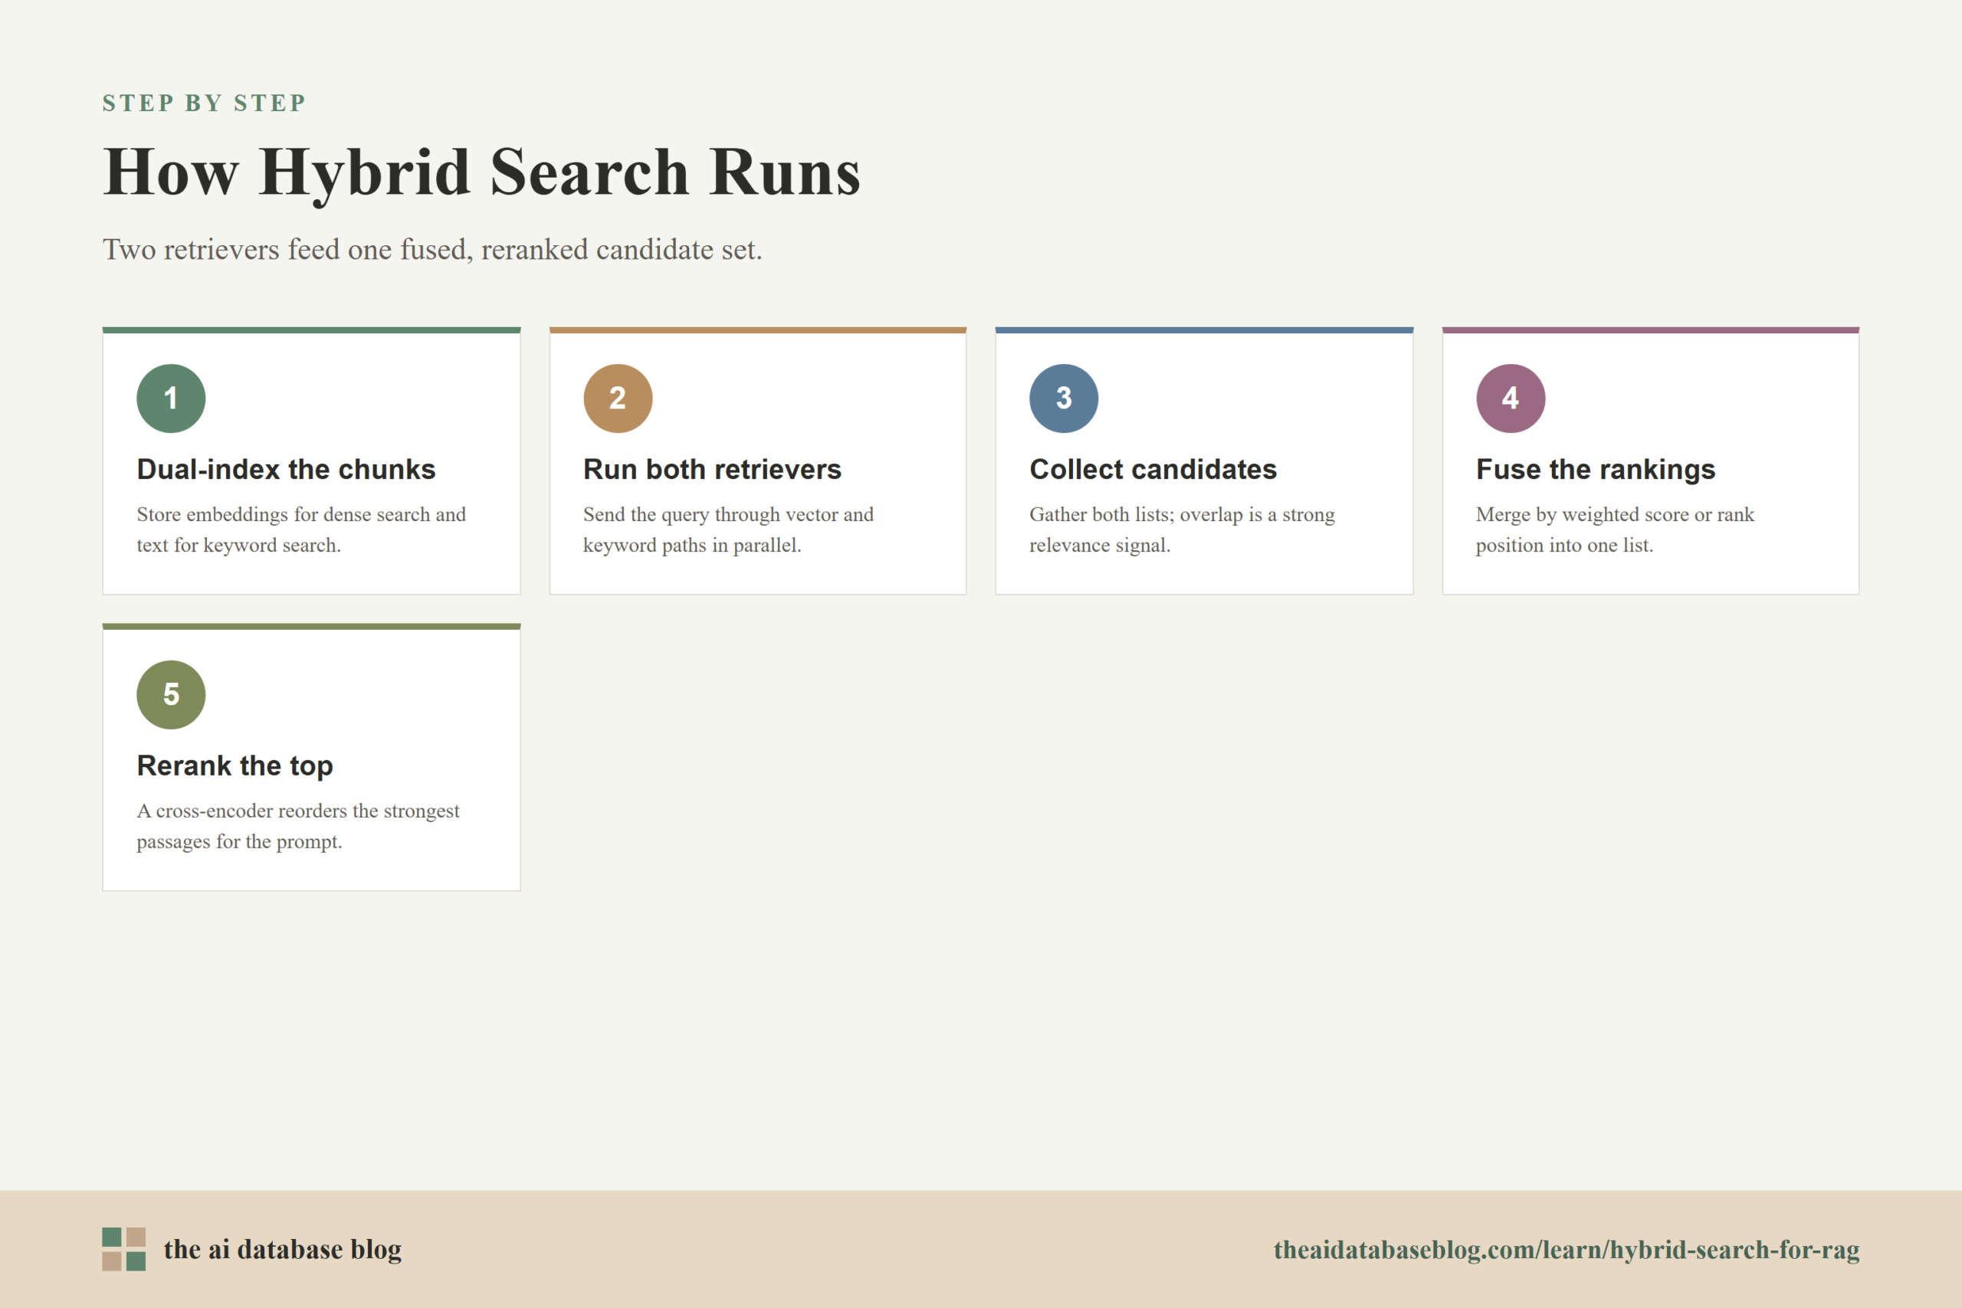Click 'A cross-encoder reorders' description

(x=298, y=826)
